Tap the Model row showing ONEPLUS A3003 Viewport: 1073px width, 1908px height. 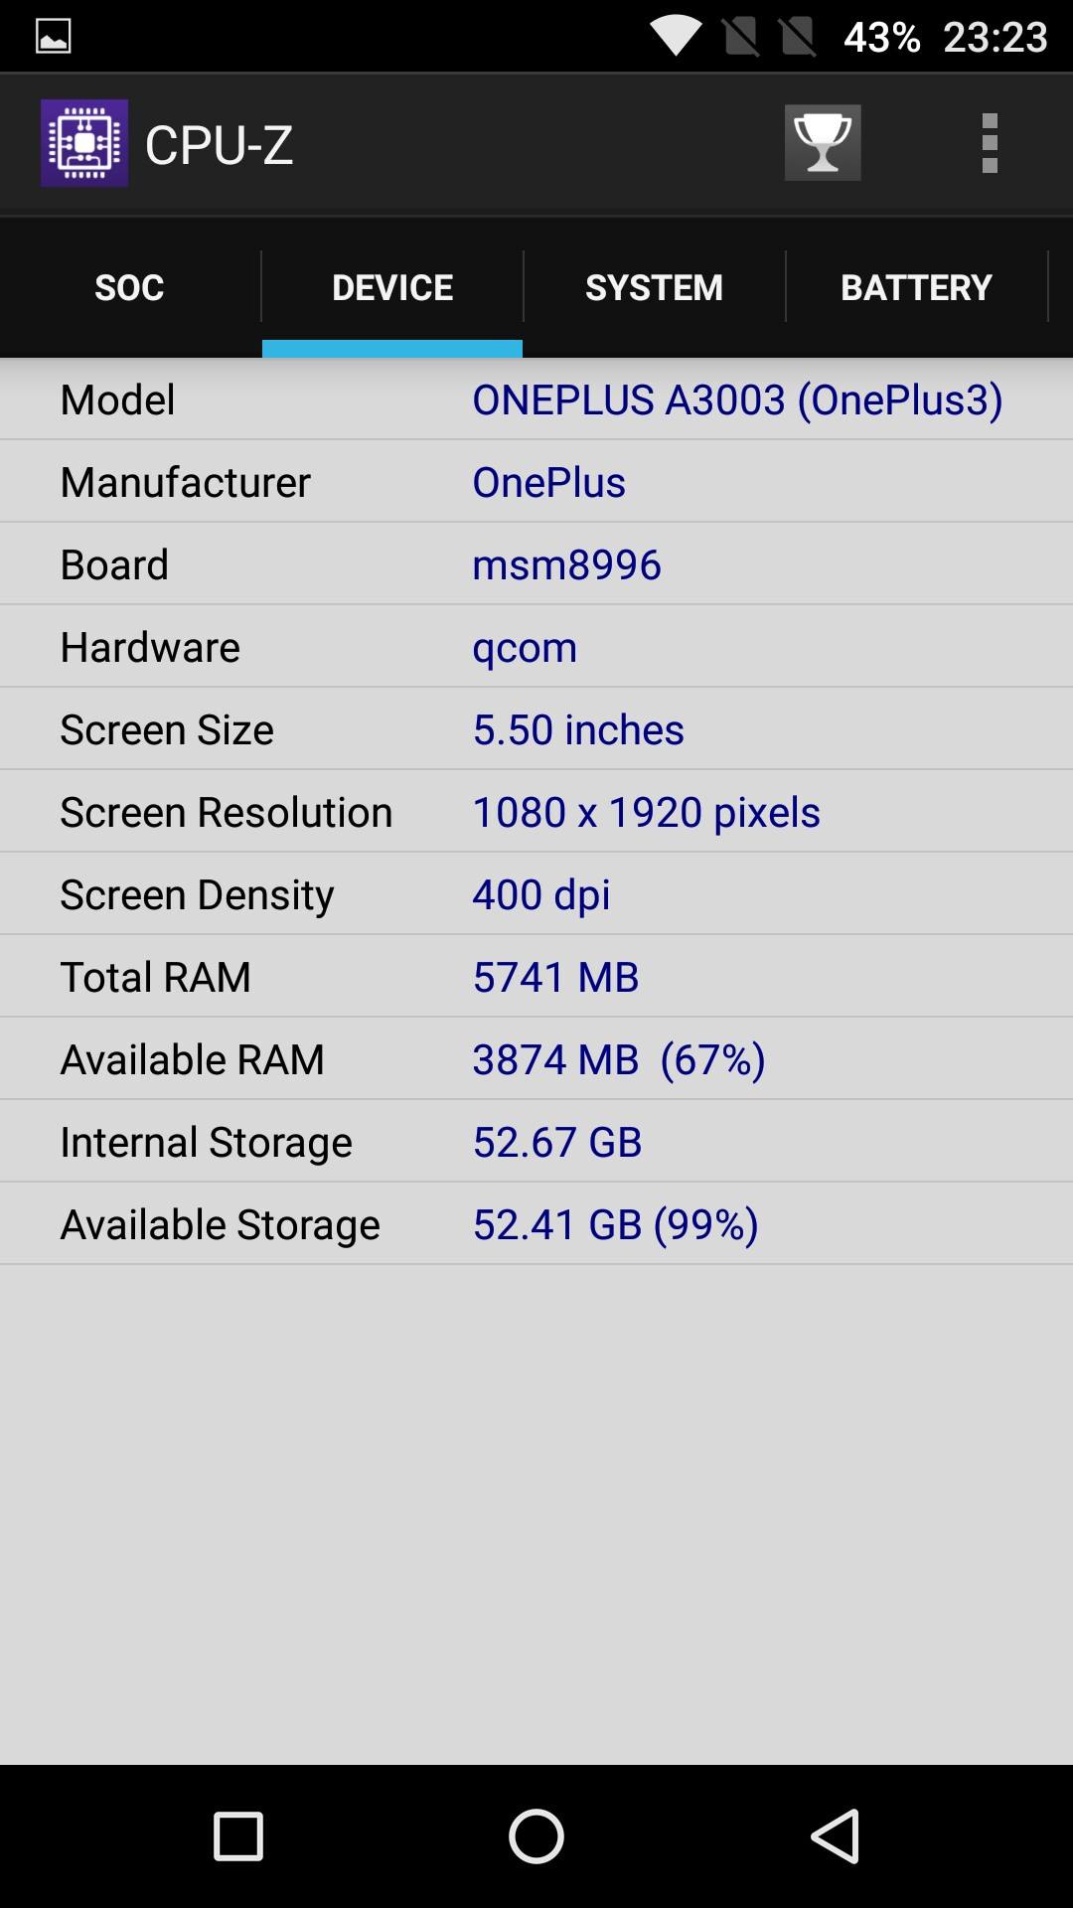pyautogui.click(x=536, y=399)
